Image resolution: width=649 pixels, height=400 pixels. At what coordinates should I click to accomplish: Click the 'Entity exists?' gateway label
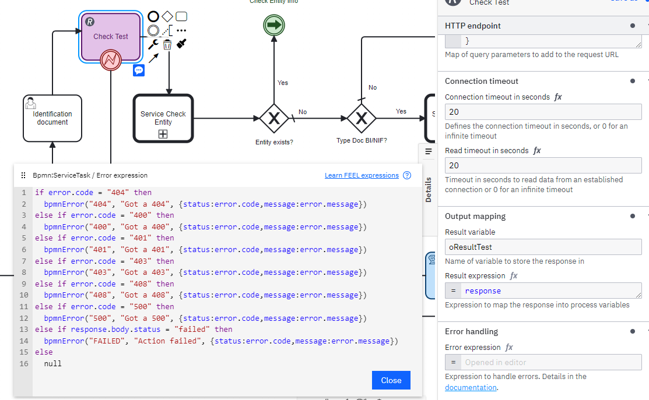coord(274,142)
